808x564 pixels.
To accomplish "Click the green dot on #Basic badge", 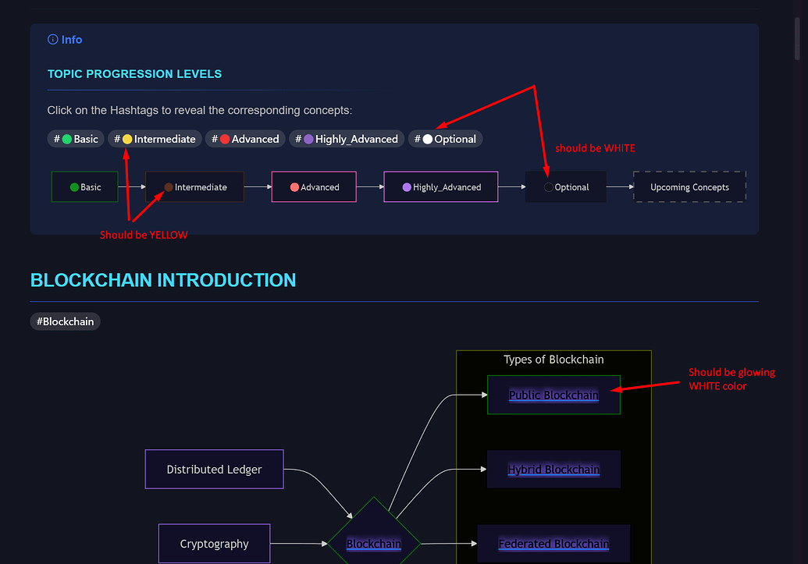I will coord(68,138).
